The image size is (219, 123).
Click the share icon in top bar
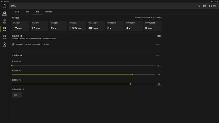(199, 6)
